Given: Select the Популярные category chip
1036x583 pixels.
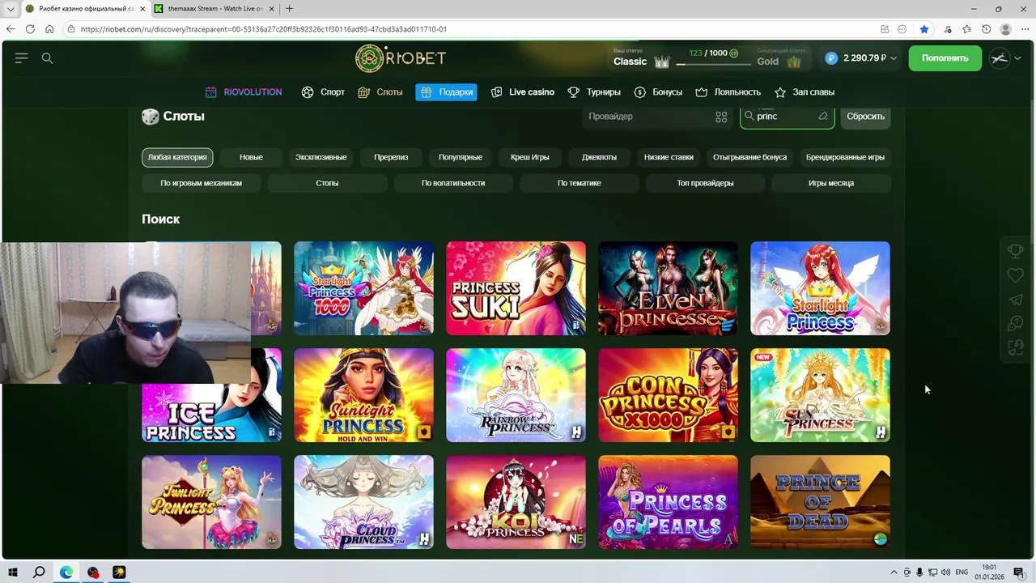Looking at the screenshot, I should coord(461,157).
